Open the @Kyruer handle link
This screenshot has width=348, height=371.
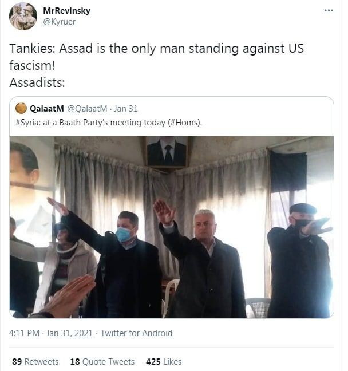tap(59, 22)
